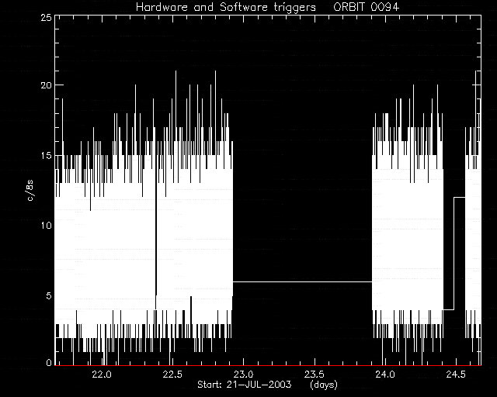Click the '(days)' axis unit label

pyautogui.click(x=324, y=385)
